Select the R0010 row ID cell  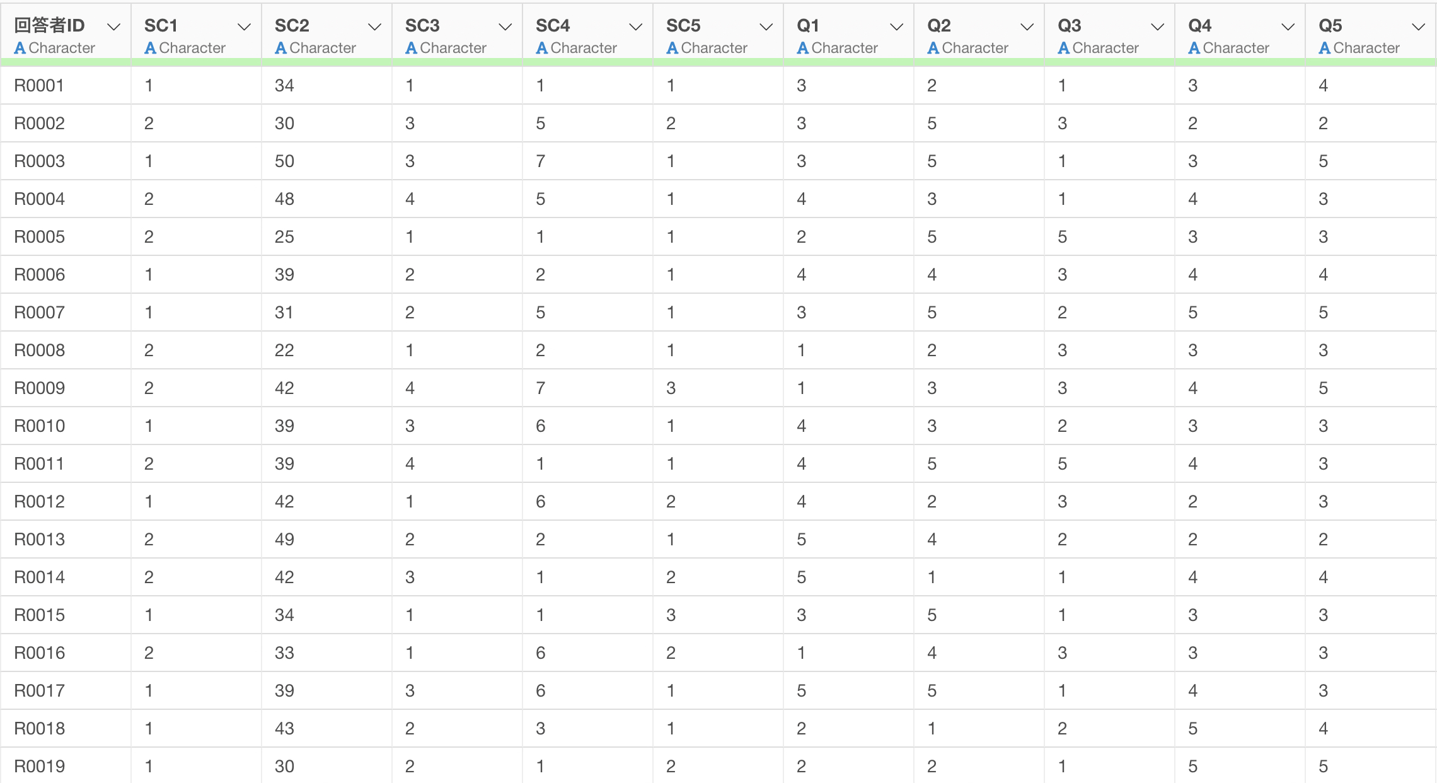(x=39, y=426)
